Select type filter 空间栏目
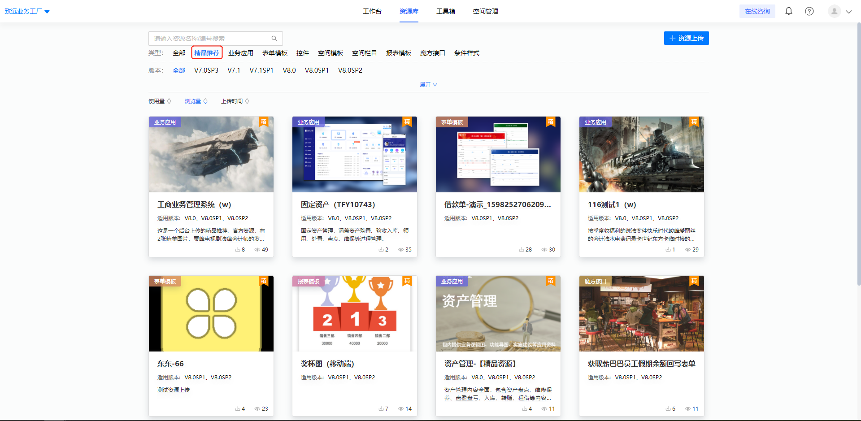Image resolution: width=861 pixels, height=421 pixels. click(365, 53)
